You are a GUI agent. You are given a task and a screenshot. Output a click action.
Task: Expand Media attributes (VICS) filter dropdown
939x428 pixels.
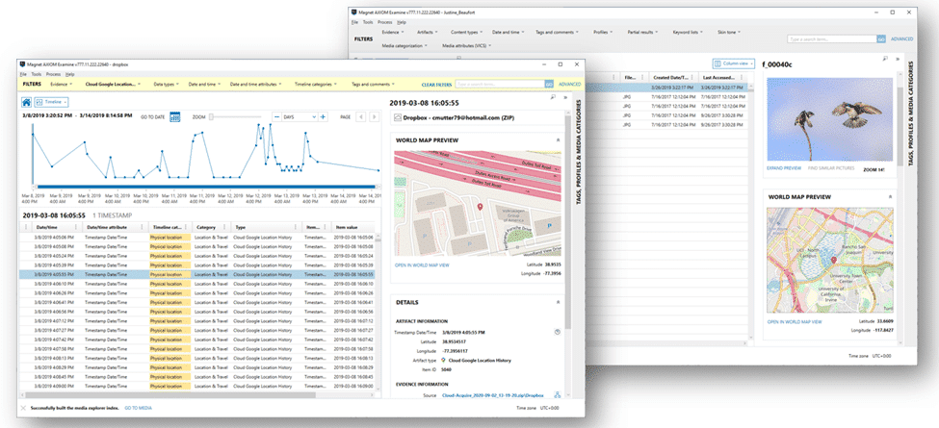coord(467,45)
